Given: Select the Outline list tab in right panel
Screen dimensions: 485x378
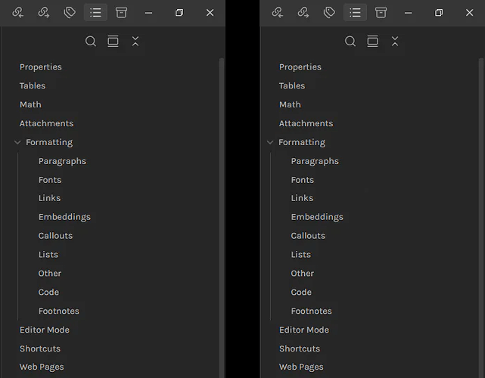Looking at the screenshot, I should coord(355,13).
